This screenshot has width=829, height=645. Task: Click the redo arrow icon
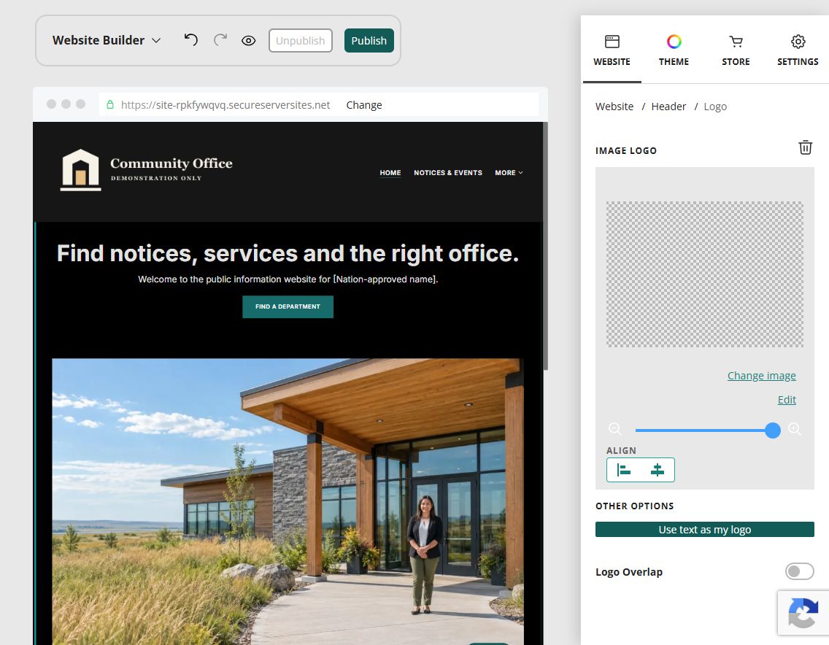click(220, 40)
